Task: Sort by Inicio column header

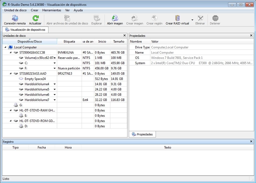Action: [x=102, y=41]
